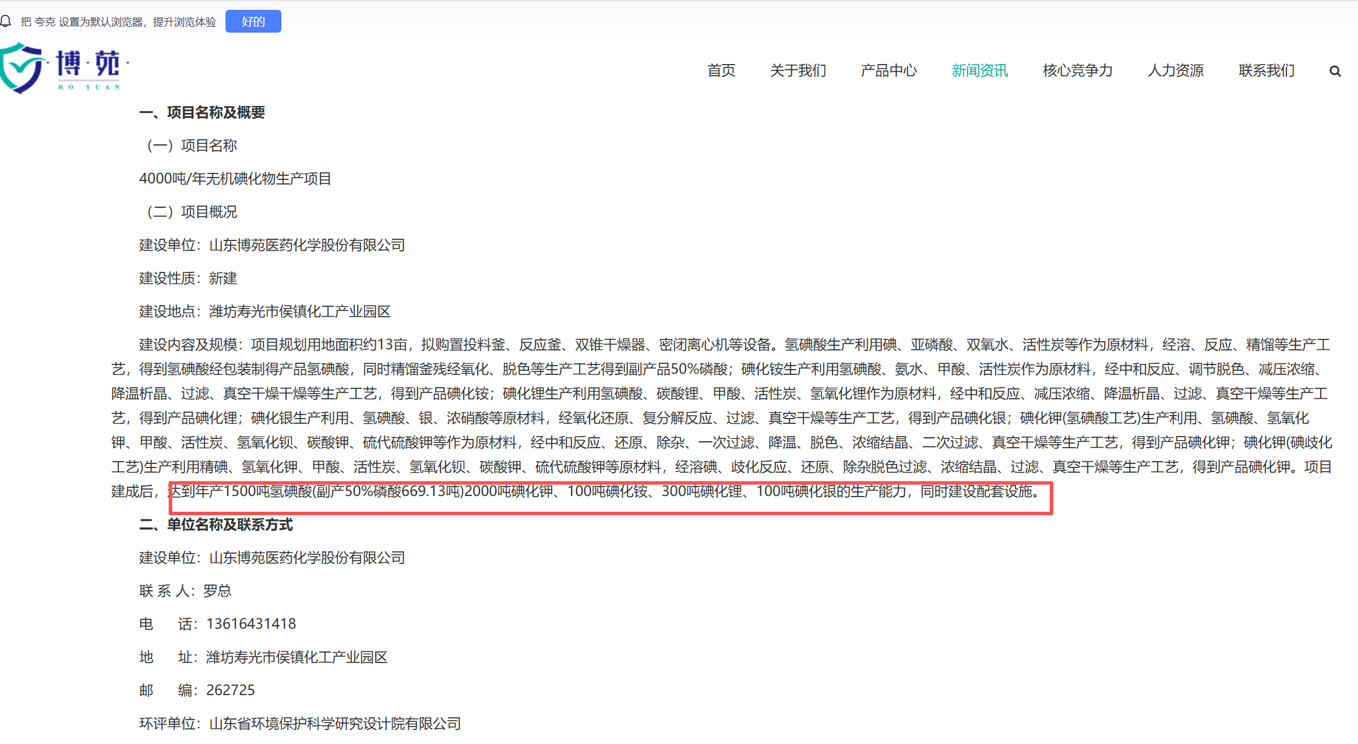Click heading 一、项目名称及概要
Screen dimensions: 1358x744
[x=202, y=112]
